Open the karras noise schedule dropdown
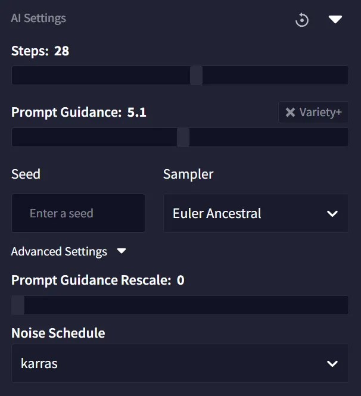The height and width of the screenshot is (396, 361). 180,363
